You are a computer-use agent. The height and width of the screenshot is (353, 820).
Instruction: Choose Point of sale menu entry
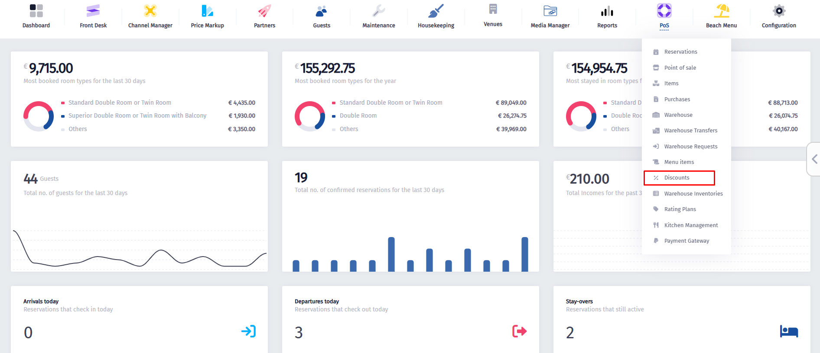(x=680, y=67)
